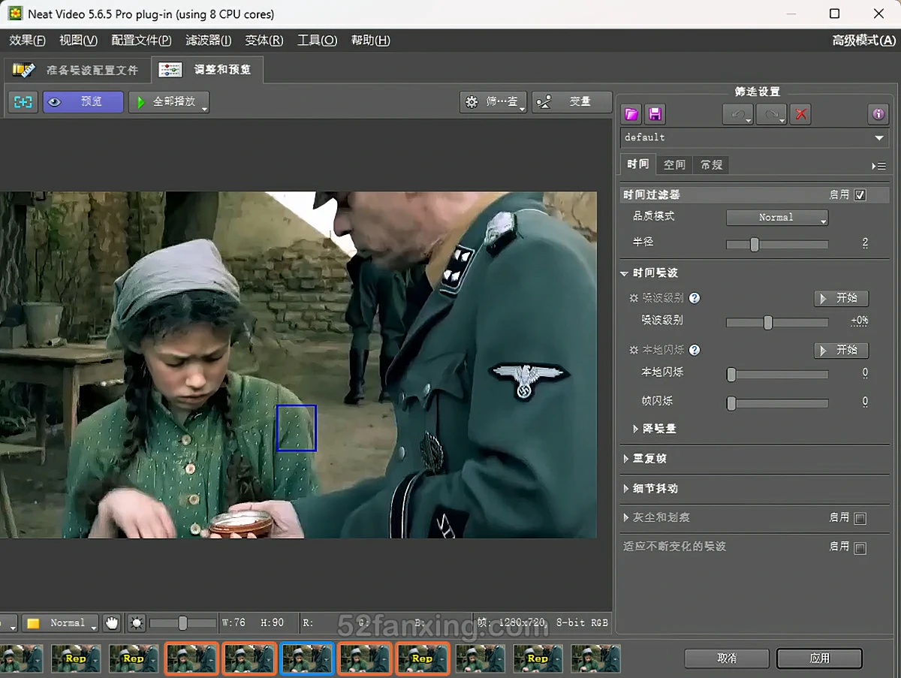Click the 半径 value 2
This screenshot has height=678, width=901.
coord(865,243)
